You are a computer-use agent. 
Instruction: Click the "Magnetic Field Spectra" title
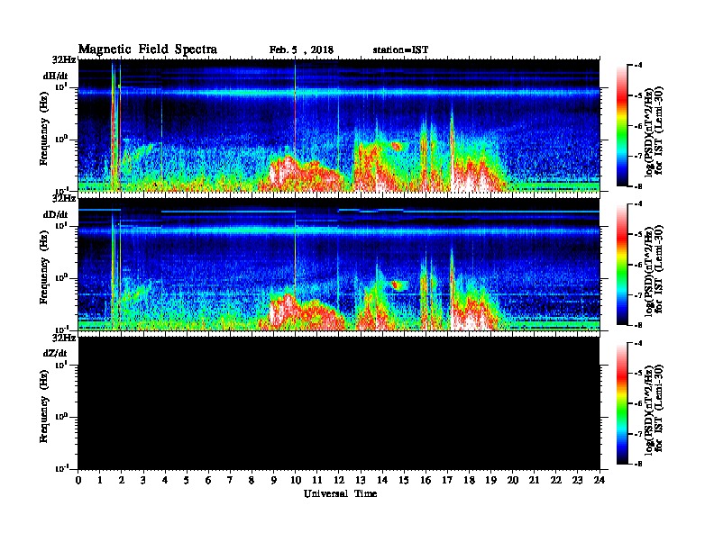(148, 50)
